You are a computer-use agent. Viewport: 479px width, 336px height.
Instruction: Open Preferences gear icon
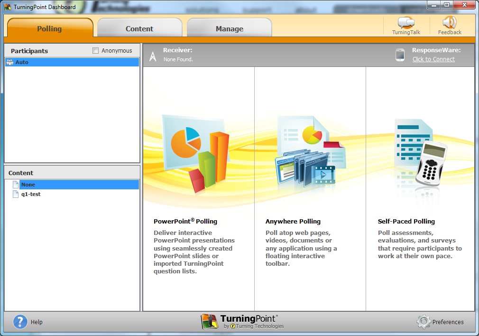(424, 322)
